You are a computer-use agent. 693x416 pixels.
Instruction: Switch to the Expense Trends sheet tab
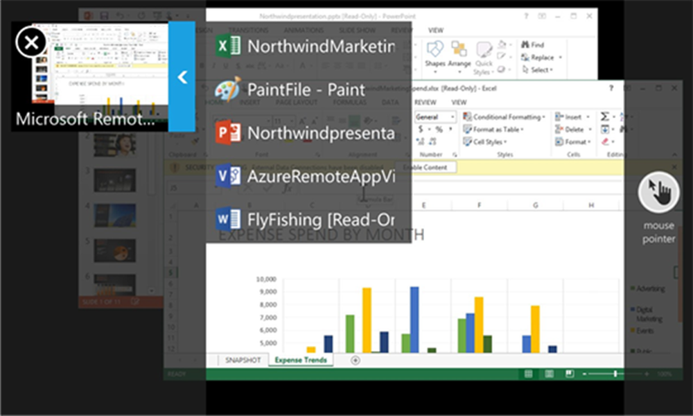299,360
